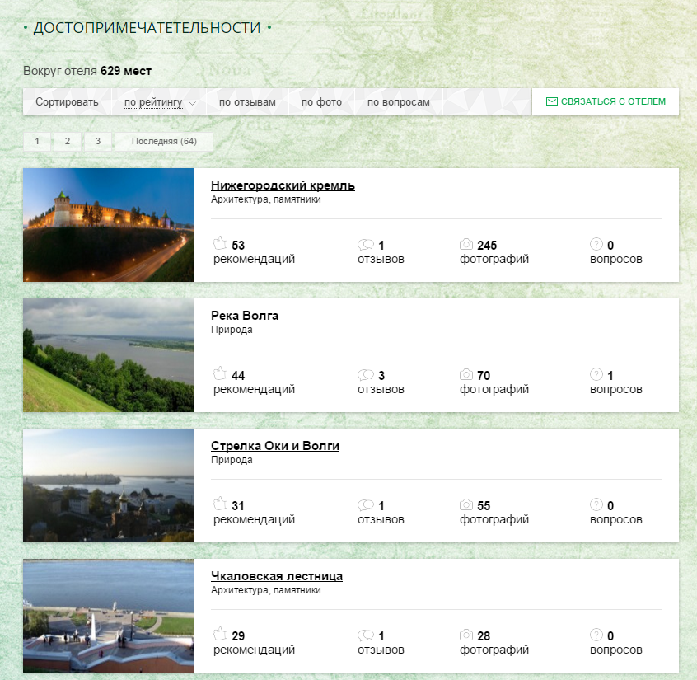
Task: Click envelope icon in СВЯЗАТЬСЯ С ОТЕЛЕМ button
Action: coord(552,102)
